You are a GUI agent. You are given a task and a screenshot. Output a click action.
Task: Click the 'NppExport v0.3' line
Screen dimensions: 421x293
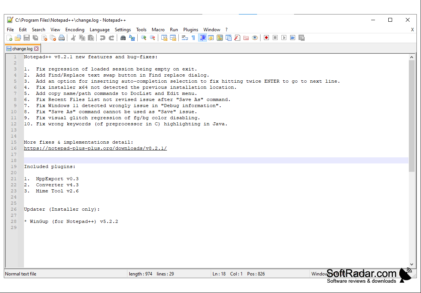point(57,179)
